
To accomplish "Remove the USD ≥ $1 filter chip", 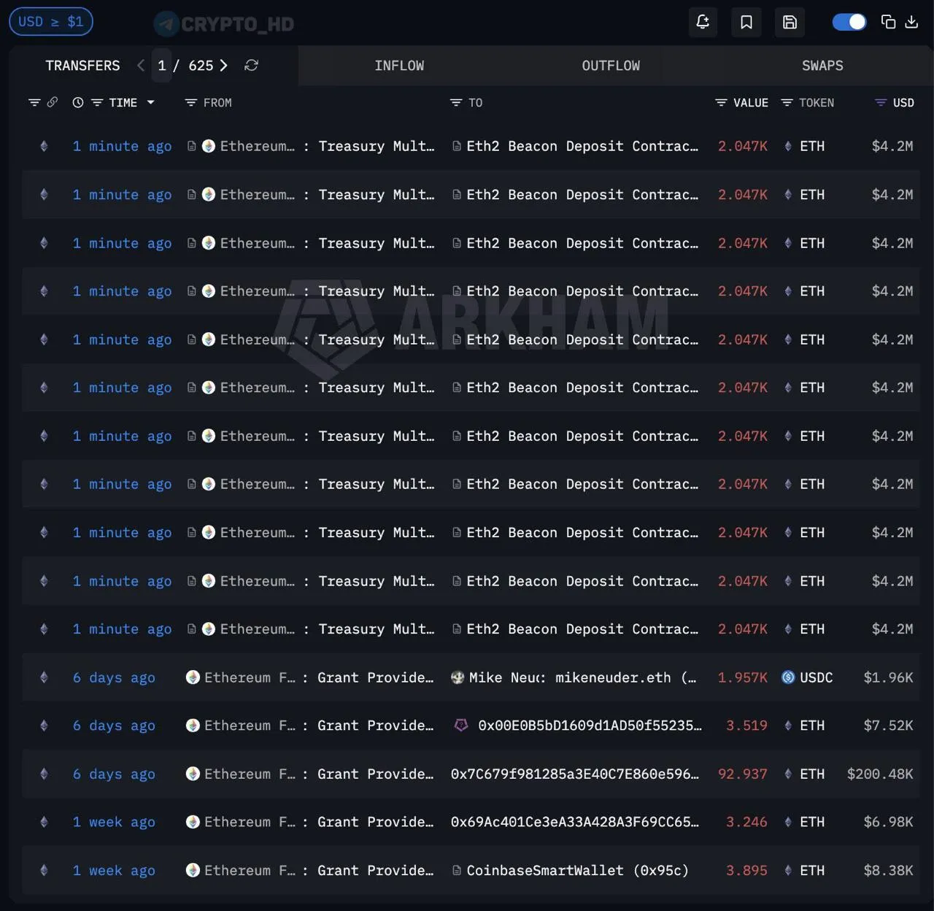I will (50, 22).
